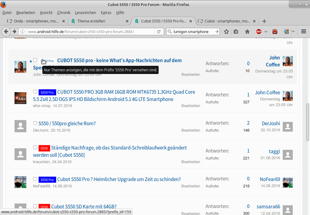The width and height of the screenshot is (310, 215).
Task: Reload the page with the refresh icon
Action: (159, 32)
